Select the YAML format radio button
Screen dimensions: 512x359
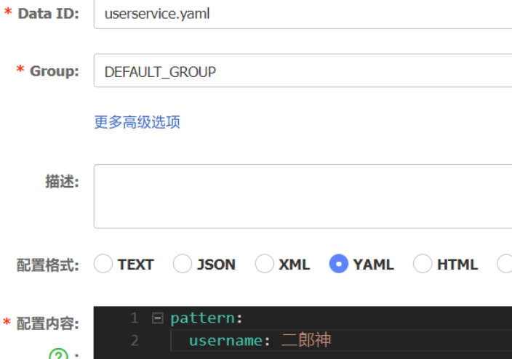pyautogui.click(x=339, y=264)
